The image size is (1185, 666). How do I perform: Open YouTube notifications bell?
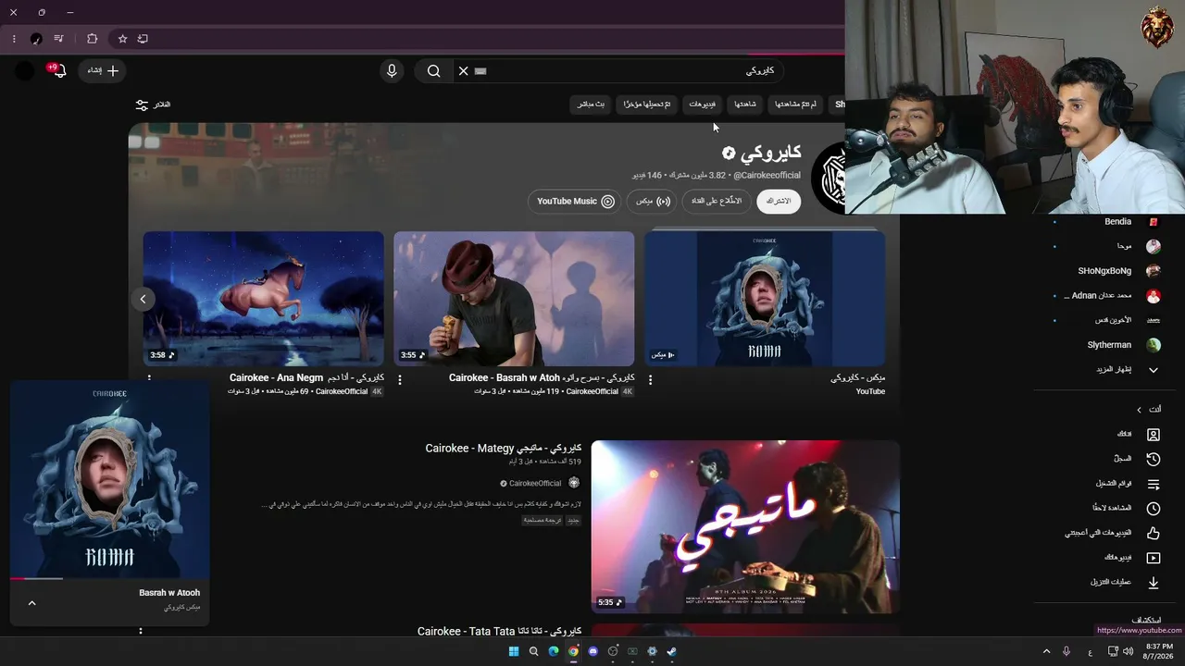59,70
